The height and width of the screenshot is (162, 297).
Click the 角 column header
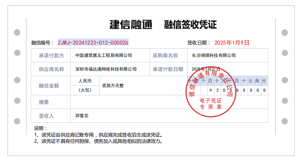257,81
